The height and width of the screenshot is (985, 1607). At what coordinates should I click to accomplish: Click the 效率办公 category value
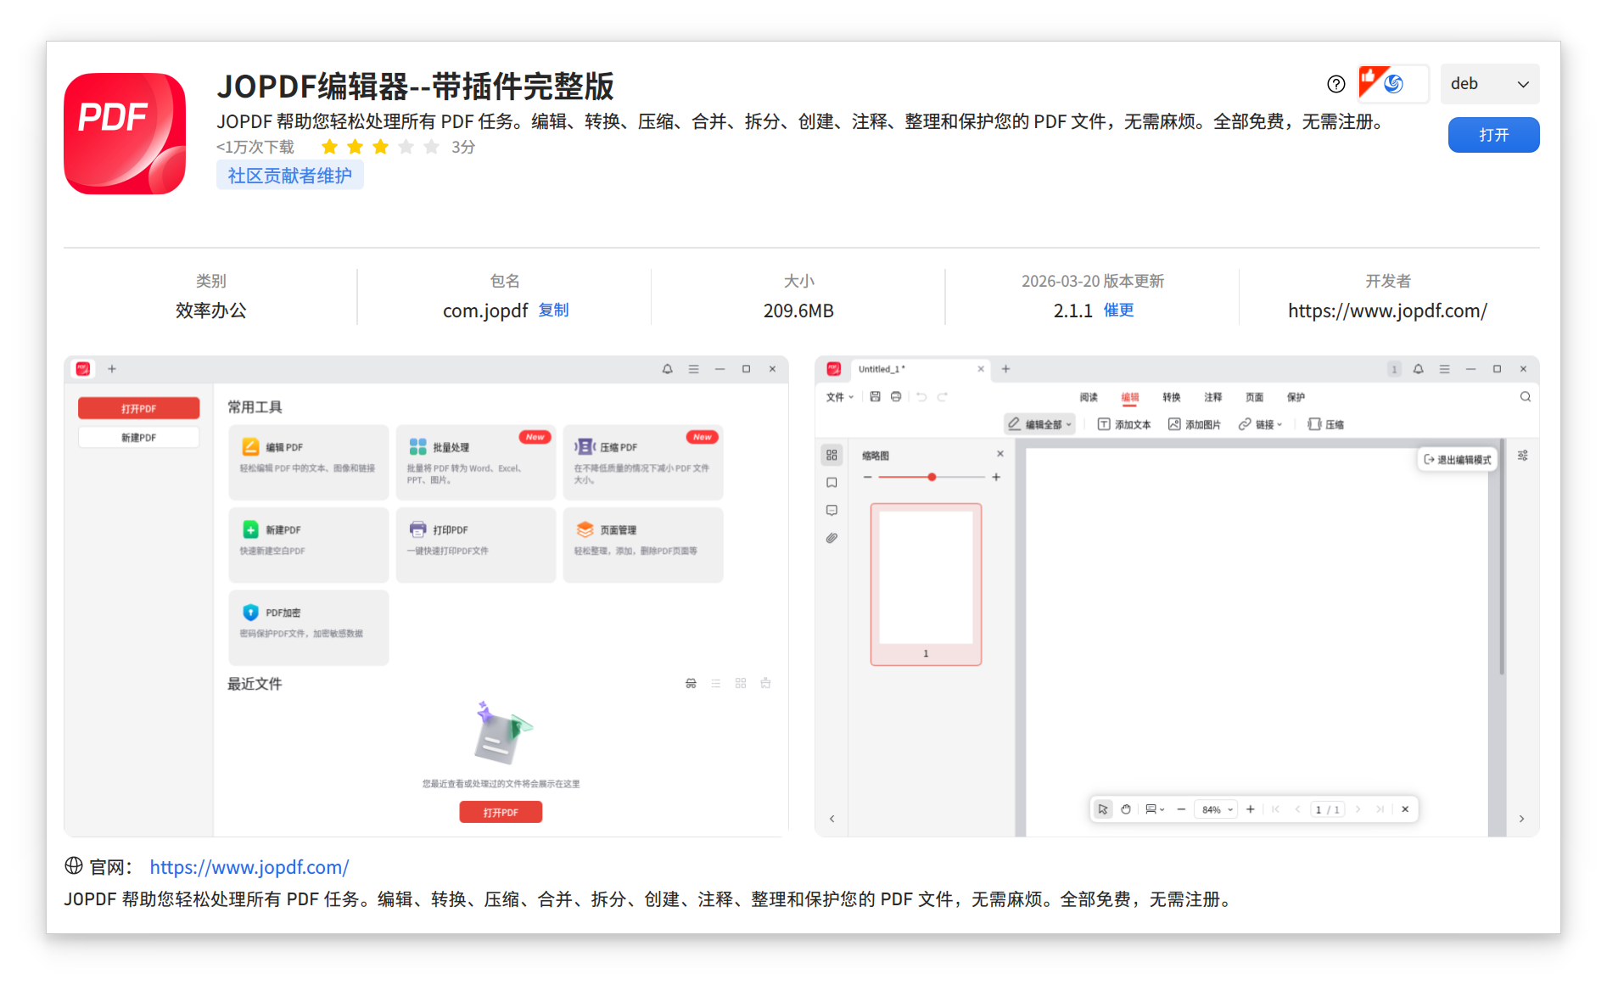210,311
